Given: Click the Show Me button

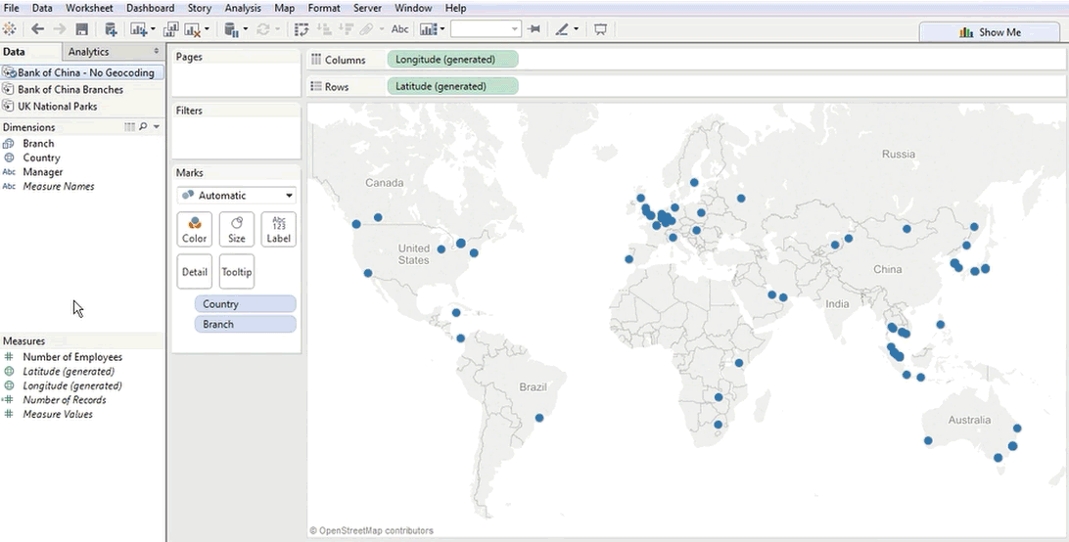Looking at the screenshot, I should tap(992, 32).
